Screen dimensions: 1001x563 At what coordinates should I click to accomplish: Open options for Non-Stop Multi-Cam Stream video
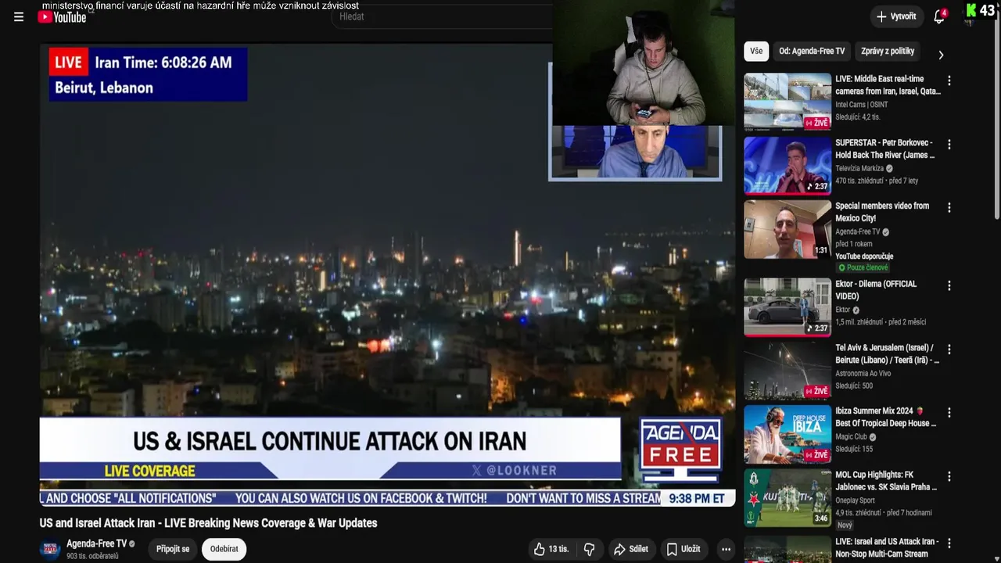pos(949,543)
